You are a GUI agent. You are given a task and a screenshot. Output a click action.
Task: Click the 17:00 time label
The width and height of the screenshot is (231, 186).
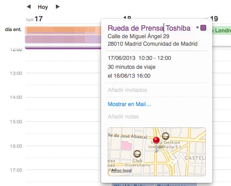[16, 170]
